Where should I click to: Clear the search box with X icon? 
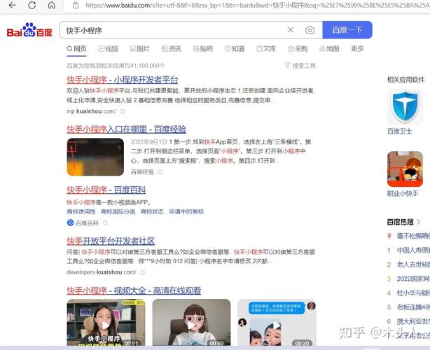pyautogui.click(x=291, y=30)
